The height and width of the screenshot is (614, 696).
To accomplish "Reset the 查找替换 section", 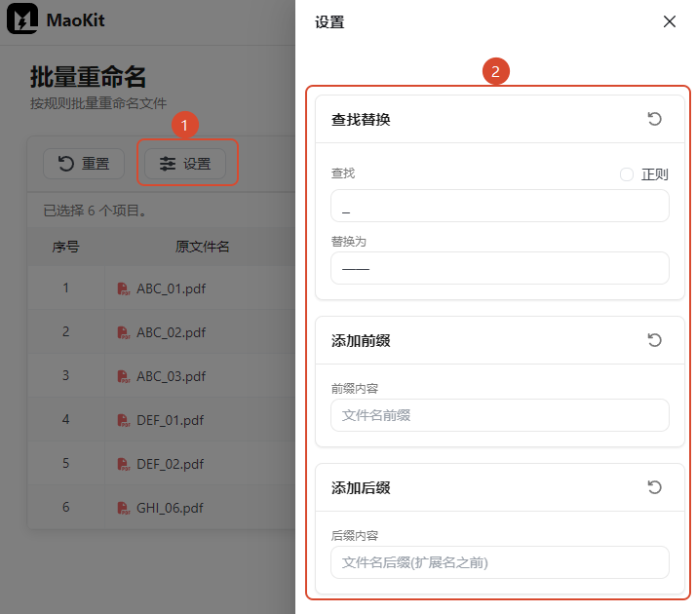I will (654, 119).
